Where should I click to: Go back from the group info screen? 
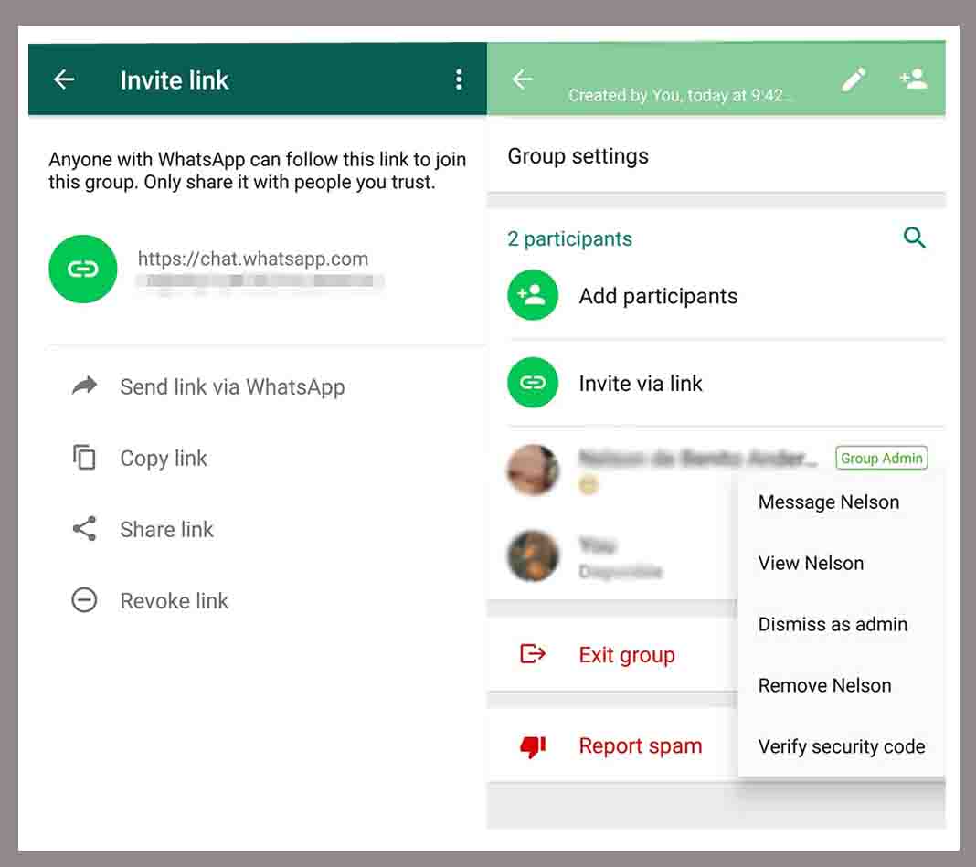click(522, 79)
